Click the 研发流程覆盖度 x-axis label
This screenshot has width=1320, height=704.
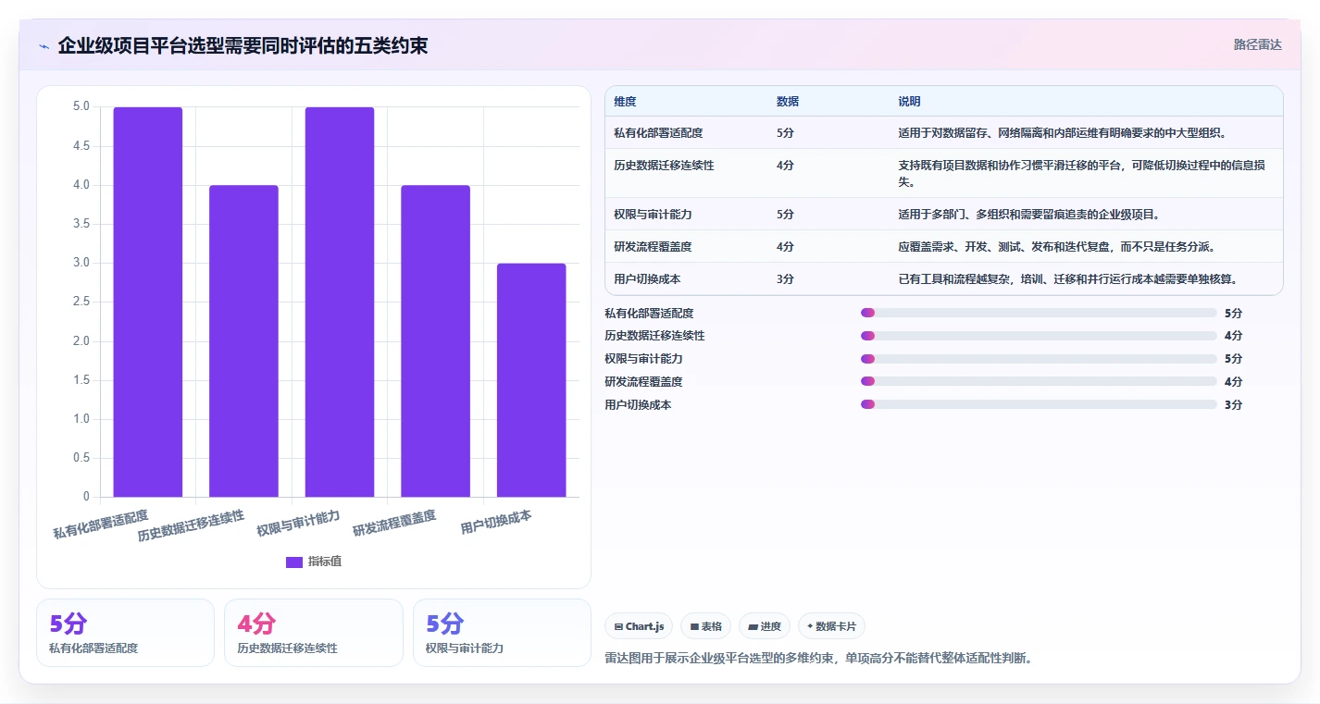click(394, 524)
